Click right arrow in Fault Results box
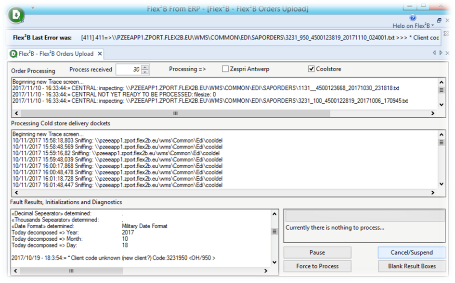Viewport: 455px width, 283px height. point(266,271)
